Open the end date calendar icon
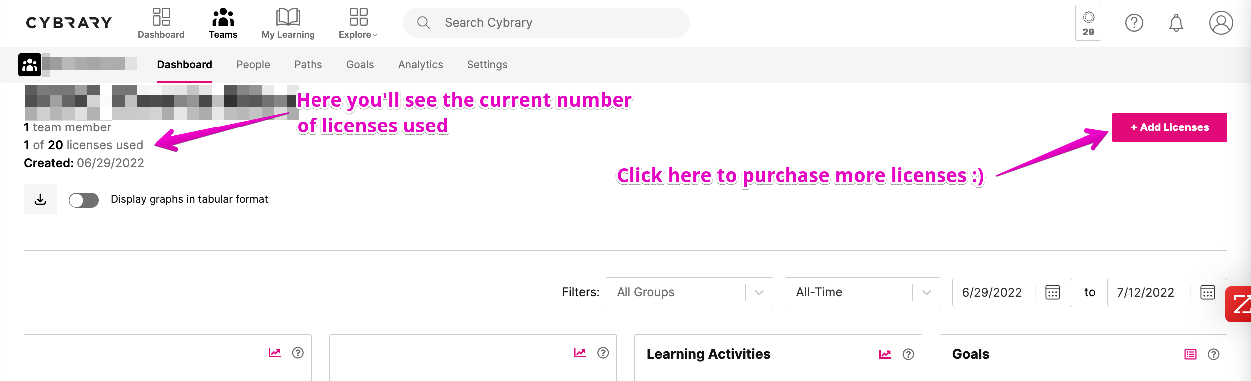 click(1207, 292)
